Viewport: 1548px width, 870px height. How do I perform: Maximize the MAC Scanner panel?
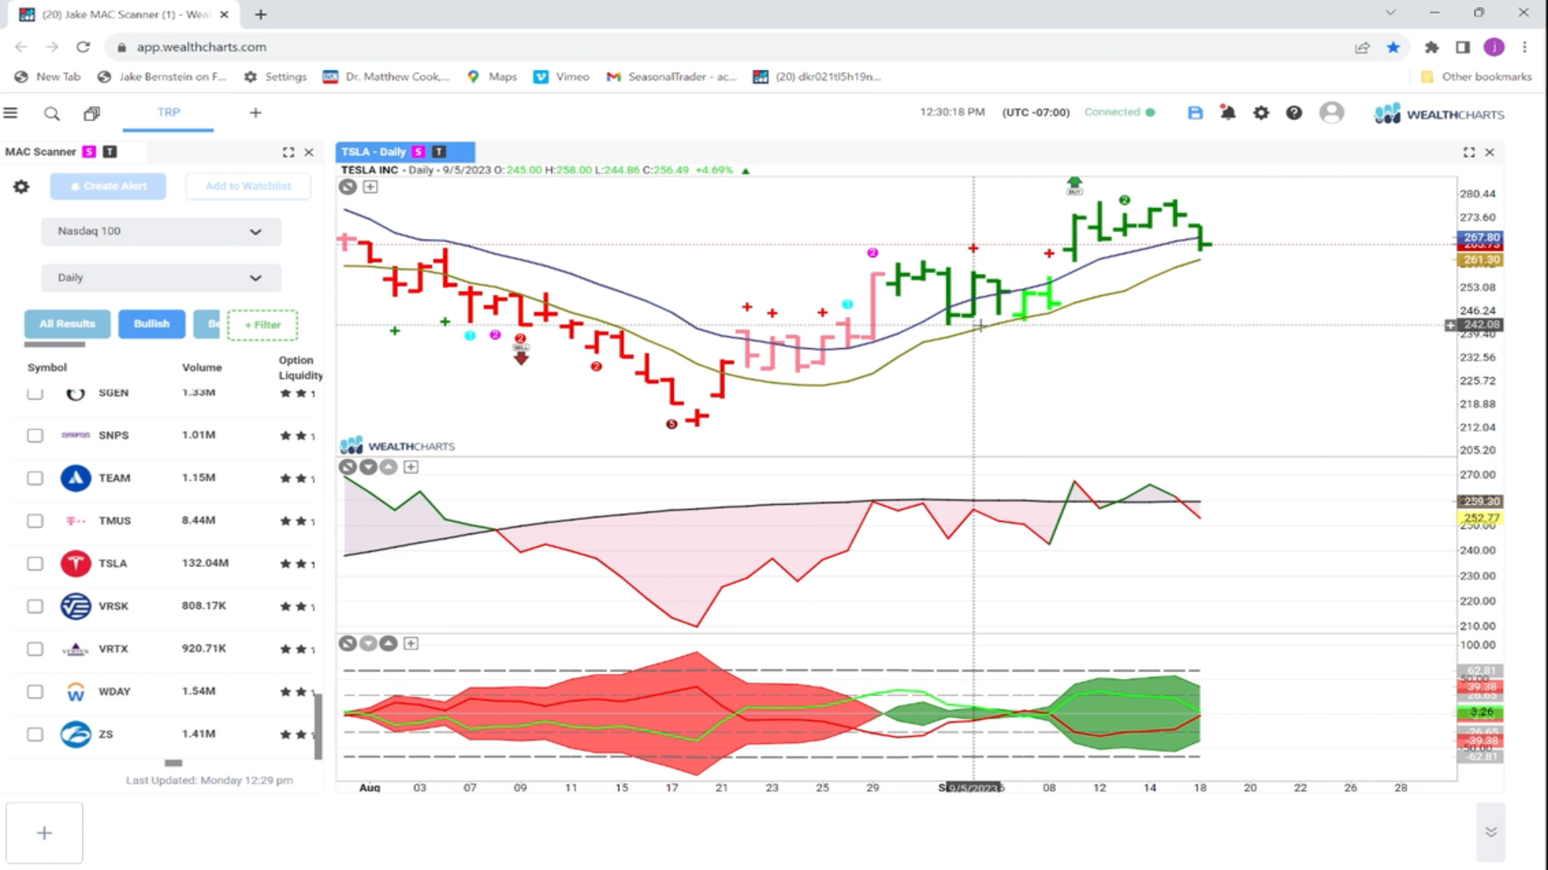click(289, 152)
